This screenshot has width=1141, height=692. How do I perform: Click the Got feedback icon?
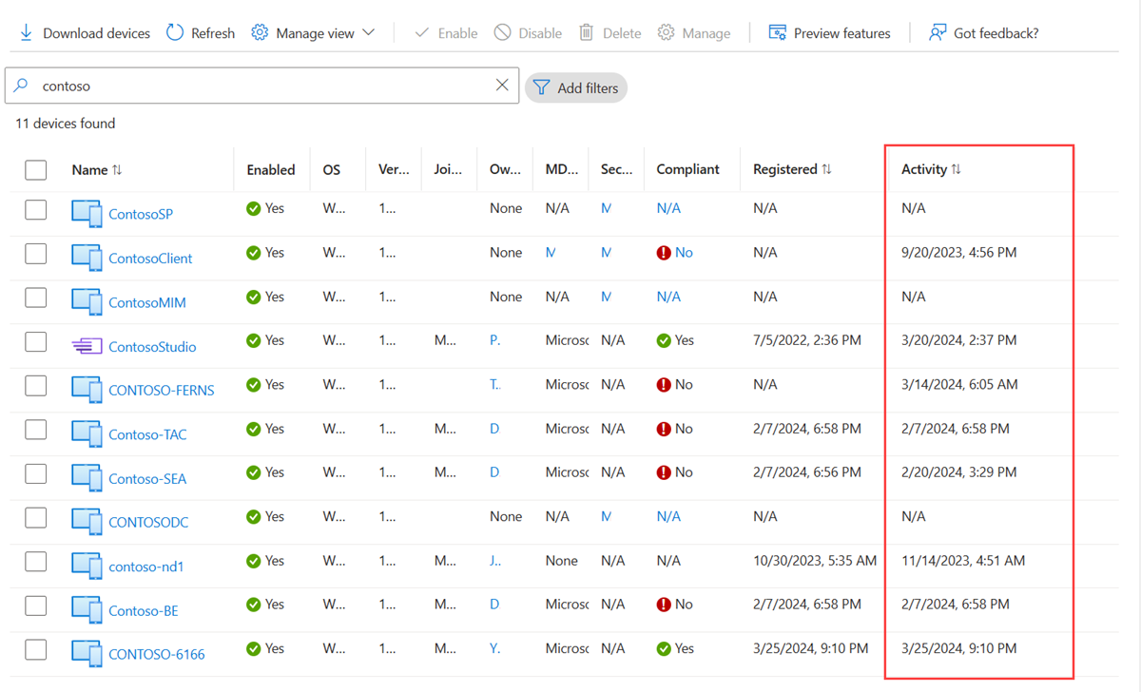click(x=937, y=31)
